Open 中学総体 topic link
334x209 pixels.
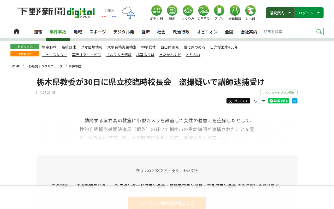coord(148,47)
